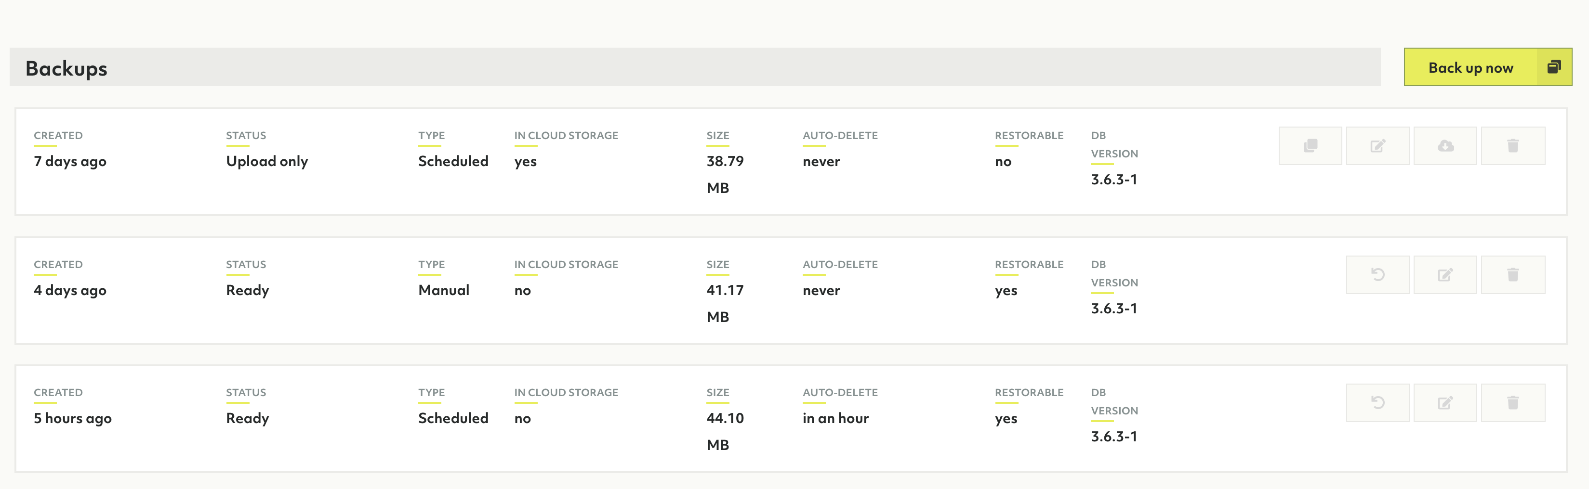Click copy icon on 7 days ago backup
The height and width of the screenshot is (489, 1589).
point(1310,146)
